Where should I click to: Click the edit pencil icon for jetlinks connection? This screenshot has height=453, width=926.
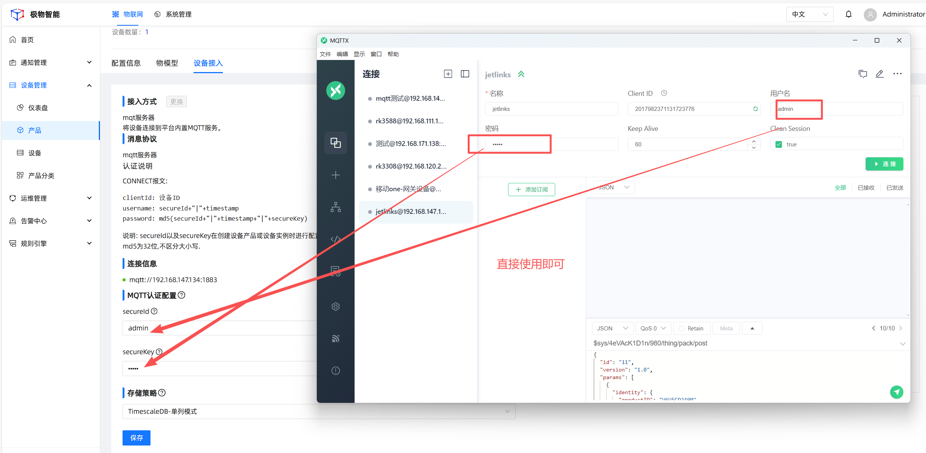pos(880,74)
